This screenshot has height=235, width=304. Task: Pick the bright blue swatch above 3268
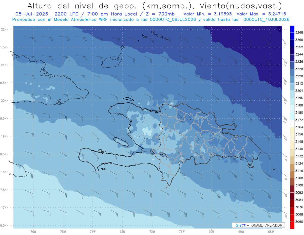292,29
